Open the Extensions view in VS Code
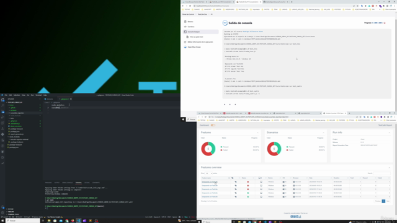This screenshot has height=223, width=397. (x=2, y=123)
